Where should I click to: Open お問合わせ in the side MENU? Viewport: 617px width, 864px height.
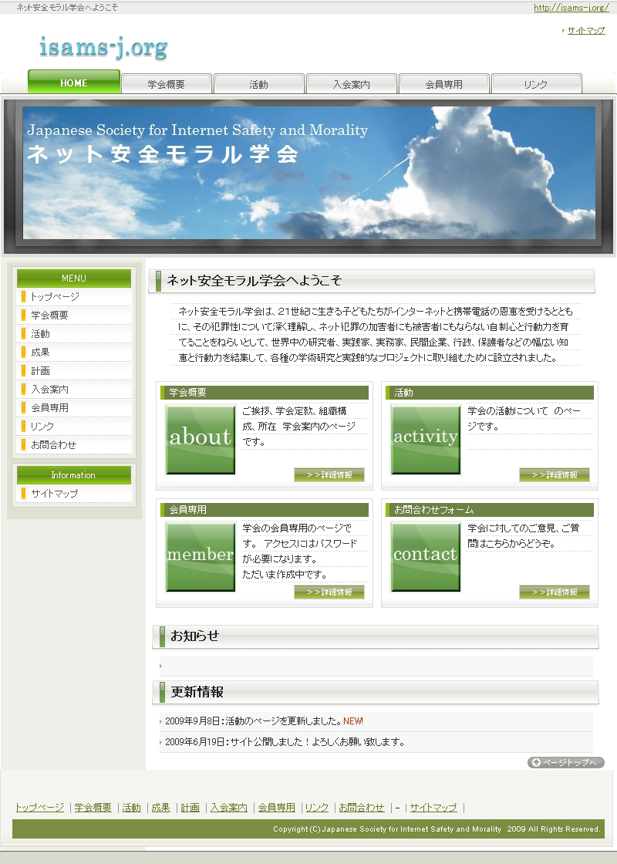pyautogui.click(x=74, y=444)
